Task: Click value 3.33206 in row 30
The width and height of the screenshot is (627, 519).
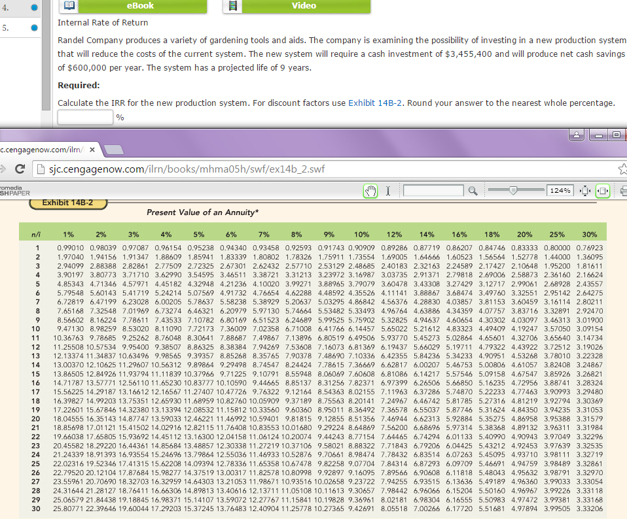Action: pyautogui.click(x=590, y=509)
